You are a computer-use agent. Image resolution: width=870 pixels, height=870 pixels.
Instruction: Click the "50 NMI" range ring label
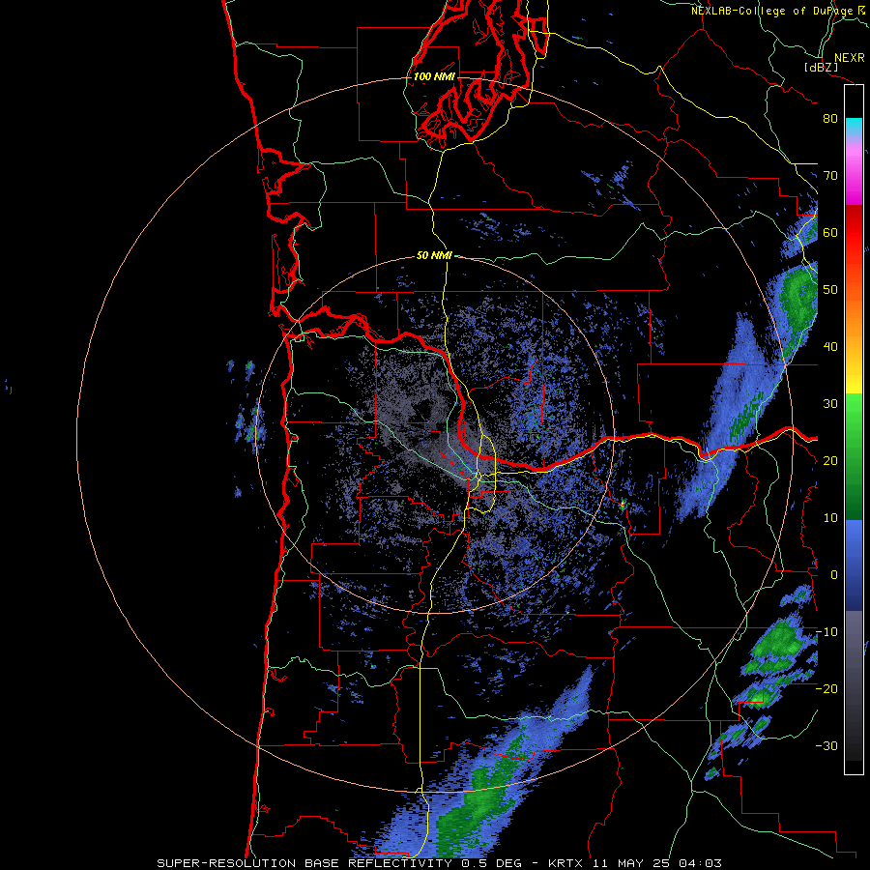click(434, 256)
